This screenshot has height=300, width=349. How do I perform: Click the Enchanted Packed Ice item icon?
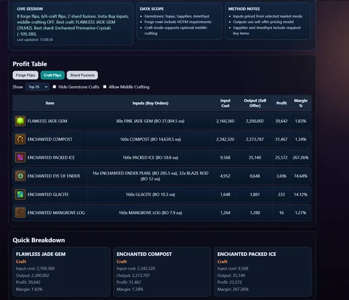tap(20, 157)
